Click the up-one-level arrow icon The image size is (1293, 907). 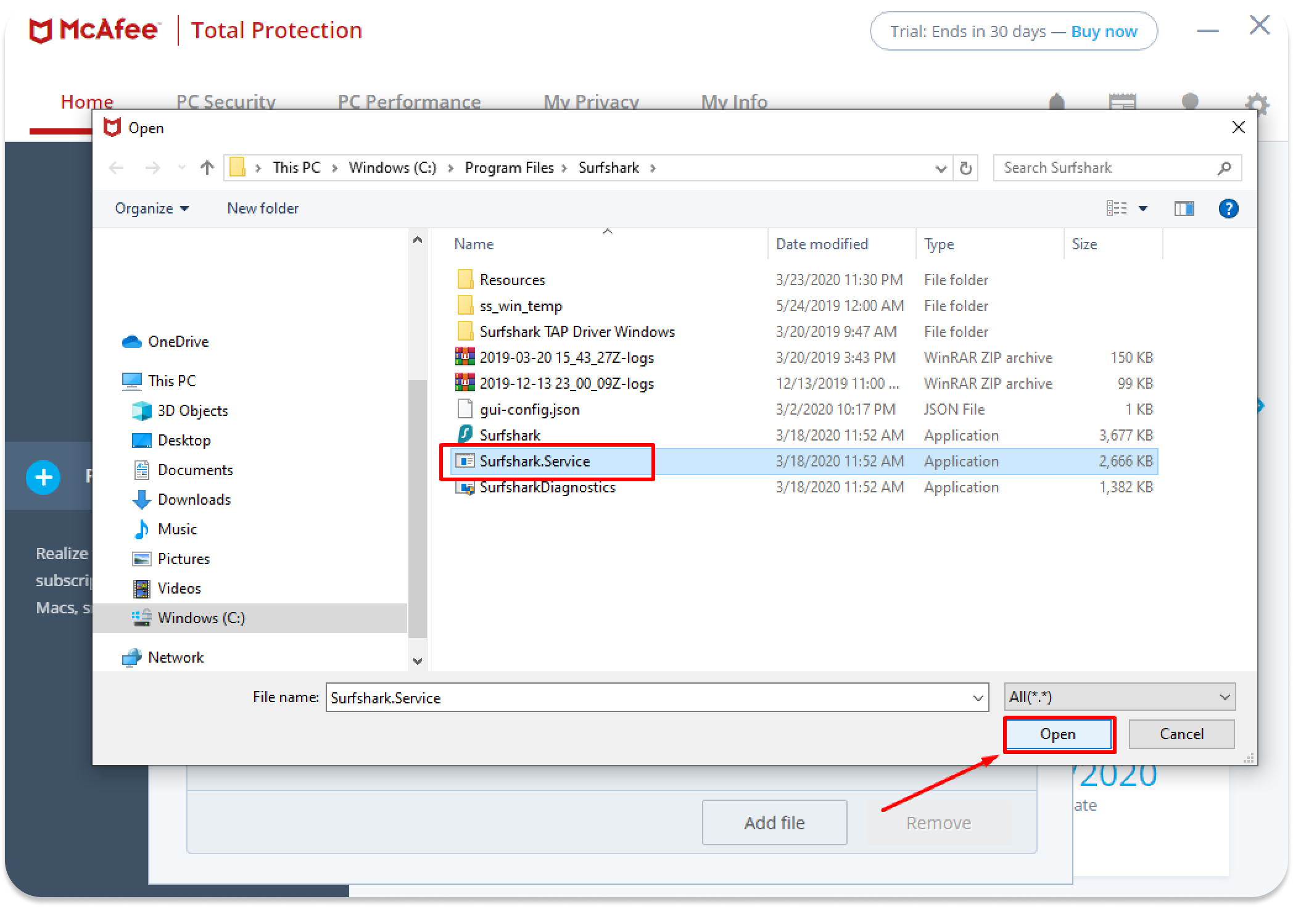[x=207, y=168]
